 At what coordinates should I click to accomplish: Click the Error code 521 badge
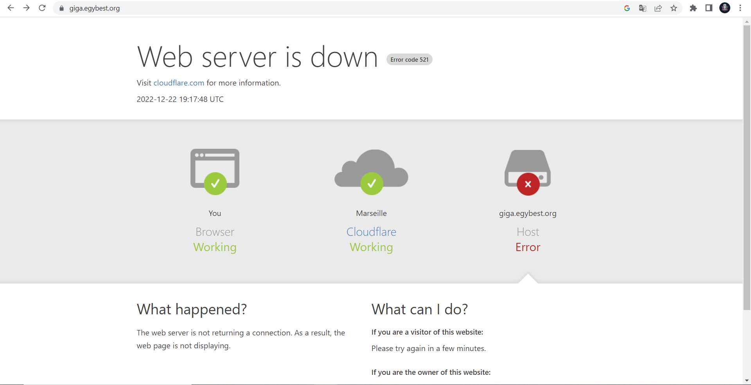tap(409, 60)
